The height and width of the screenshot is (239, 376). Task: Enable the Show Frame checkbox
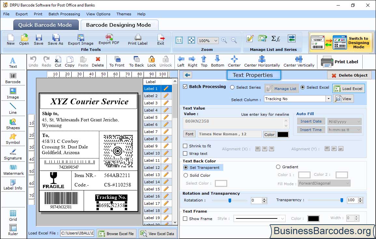pyautogui.click(x=185, y=219)
